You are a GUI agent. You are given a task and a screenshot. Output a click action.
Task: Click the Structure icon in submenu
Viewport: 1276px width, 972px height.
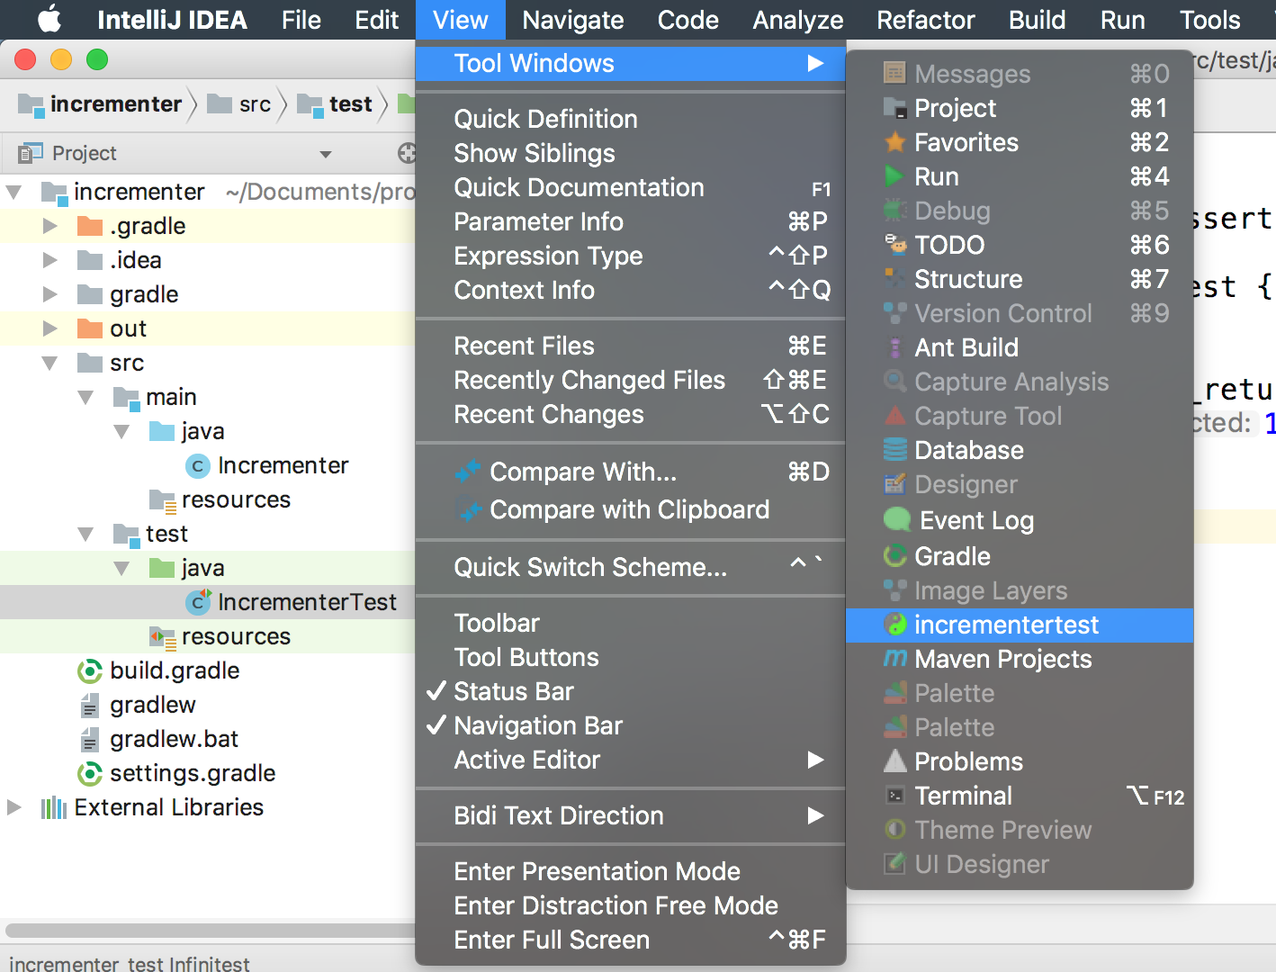[x=894, y=279]
